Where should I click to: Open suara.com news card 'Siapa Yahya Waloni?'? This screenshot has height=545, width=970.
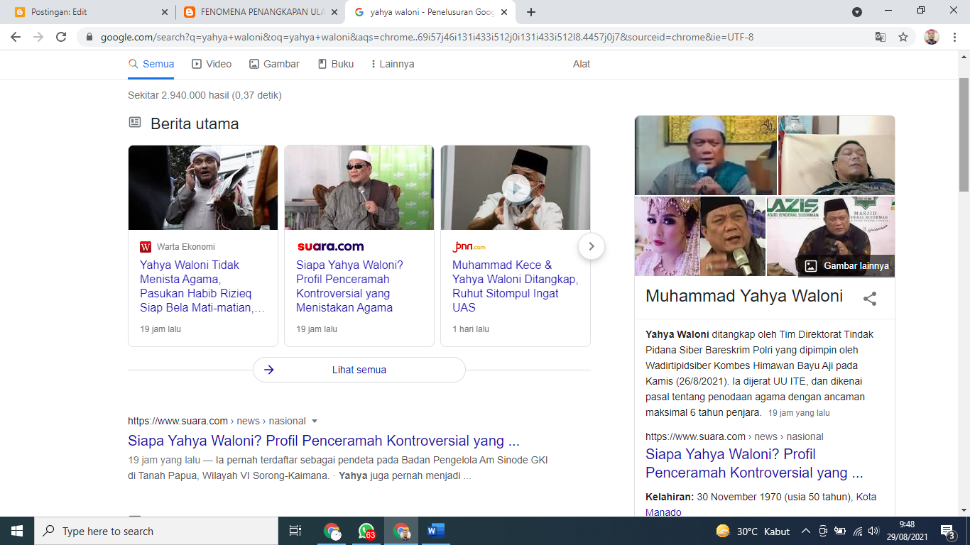[349, 286]
